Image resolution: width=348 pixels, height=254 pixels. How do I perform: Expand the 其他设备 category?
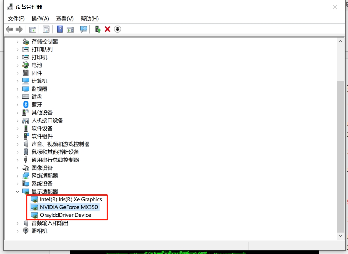pos(18,113)
